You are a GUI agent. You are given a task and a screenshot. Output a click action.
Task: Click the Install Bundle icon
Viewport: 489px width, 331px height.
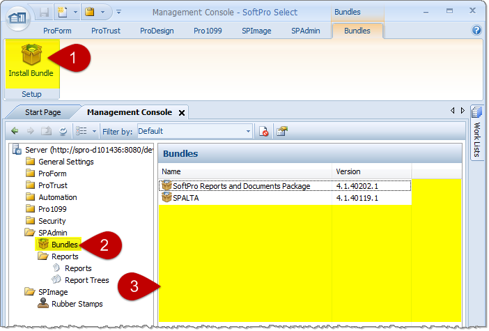31,54
